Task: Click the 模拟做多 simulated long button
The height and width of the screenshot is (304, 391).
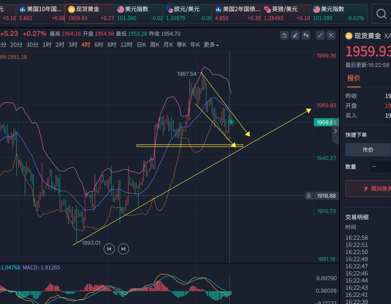Action: [x=368, y=189]
